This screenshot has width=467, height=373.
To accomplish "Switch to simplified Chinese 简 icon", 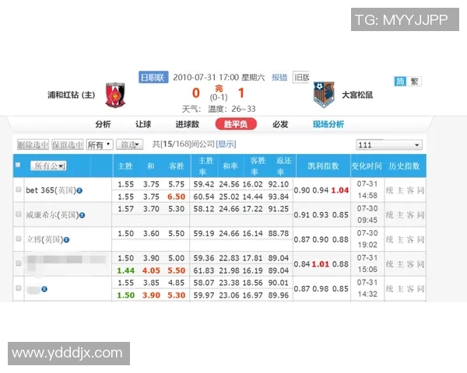I will pos(400,82).
